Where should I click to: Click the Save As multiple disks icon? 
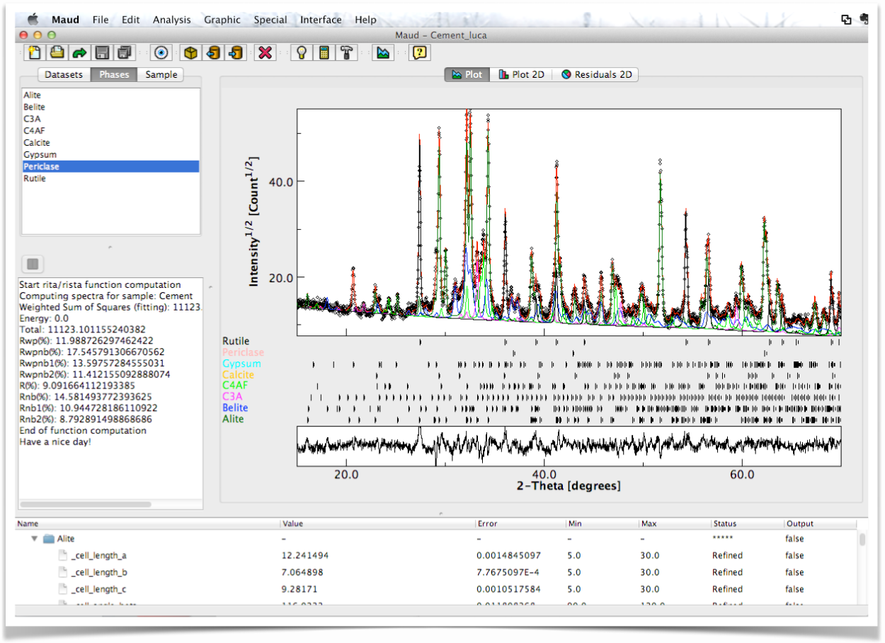click(x=125, y=52)
